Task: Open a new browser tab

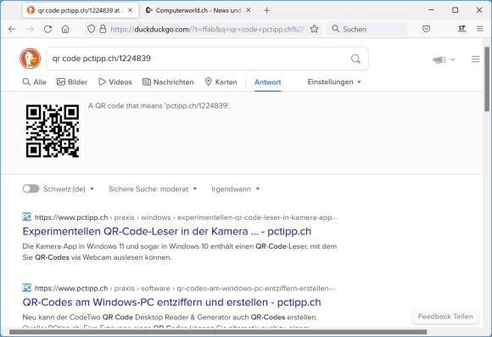Action: (266, 10)
